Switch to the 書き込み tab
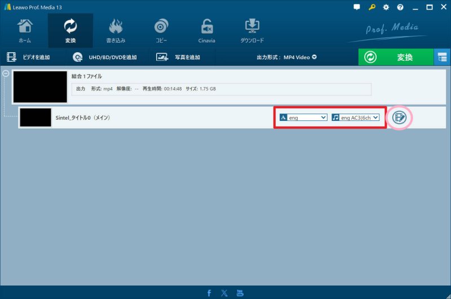The image size is (451, 299). click(x=116, y=31)
